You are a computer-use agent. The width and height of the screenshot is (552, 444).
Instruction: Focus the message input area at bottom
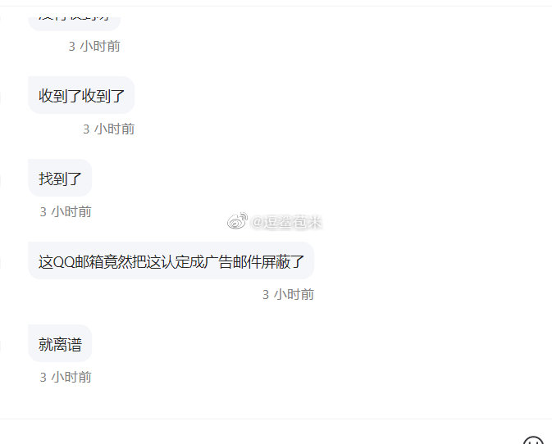coord(261,432)
